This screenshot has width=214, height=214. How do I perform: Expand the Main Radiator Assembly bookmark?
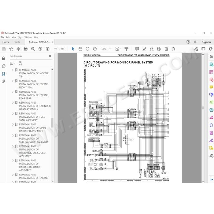[13, 125]
